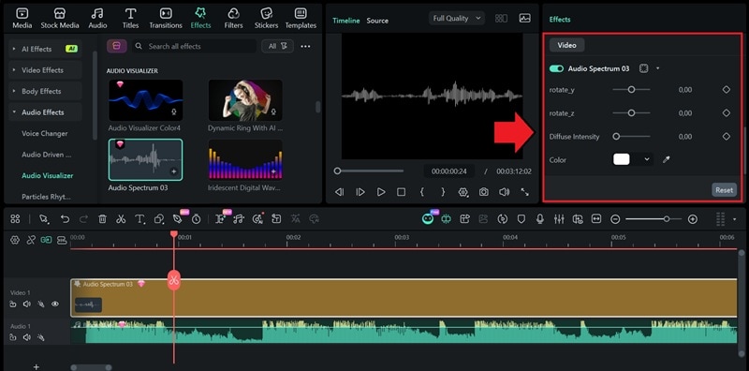The width and height of the screenshot is (749, 371).
Task: Open the Templates tab
Action: (301, 19)
